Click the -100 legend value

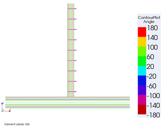click(153, 96)
